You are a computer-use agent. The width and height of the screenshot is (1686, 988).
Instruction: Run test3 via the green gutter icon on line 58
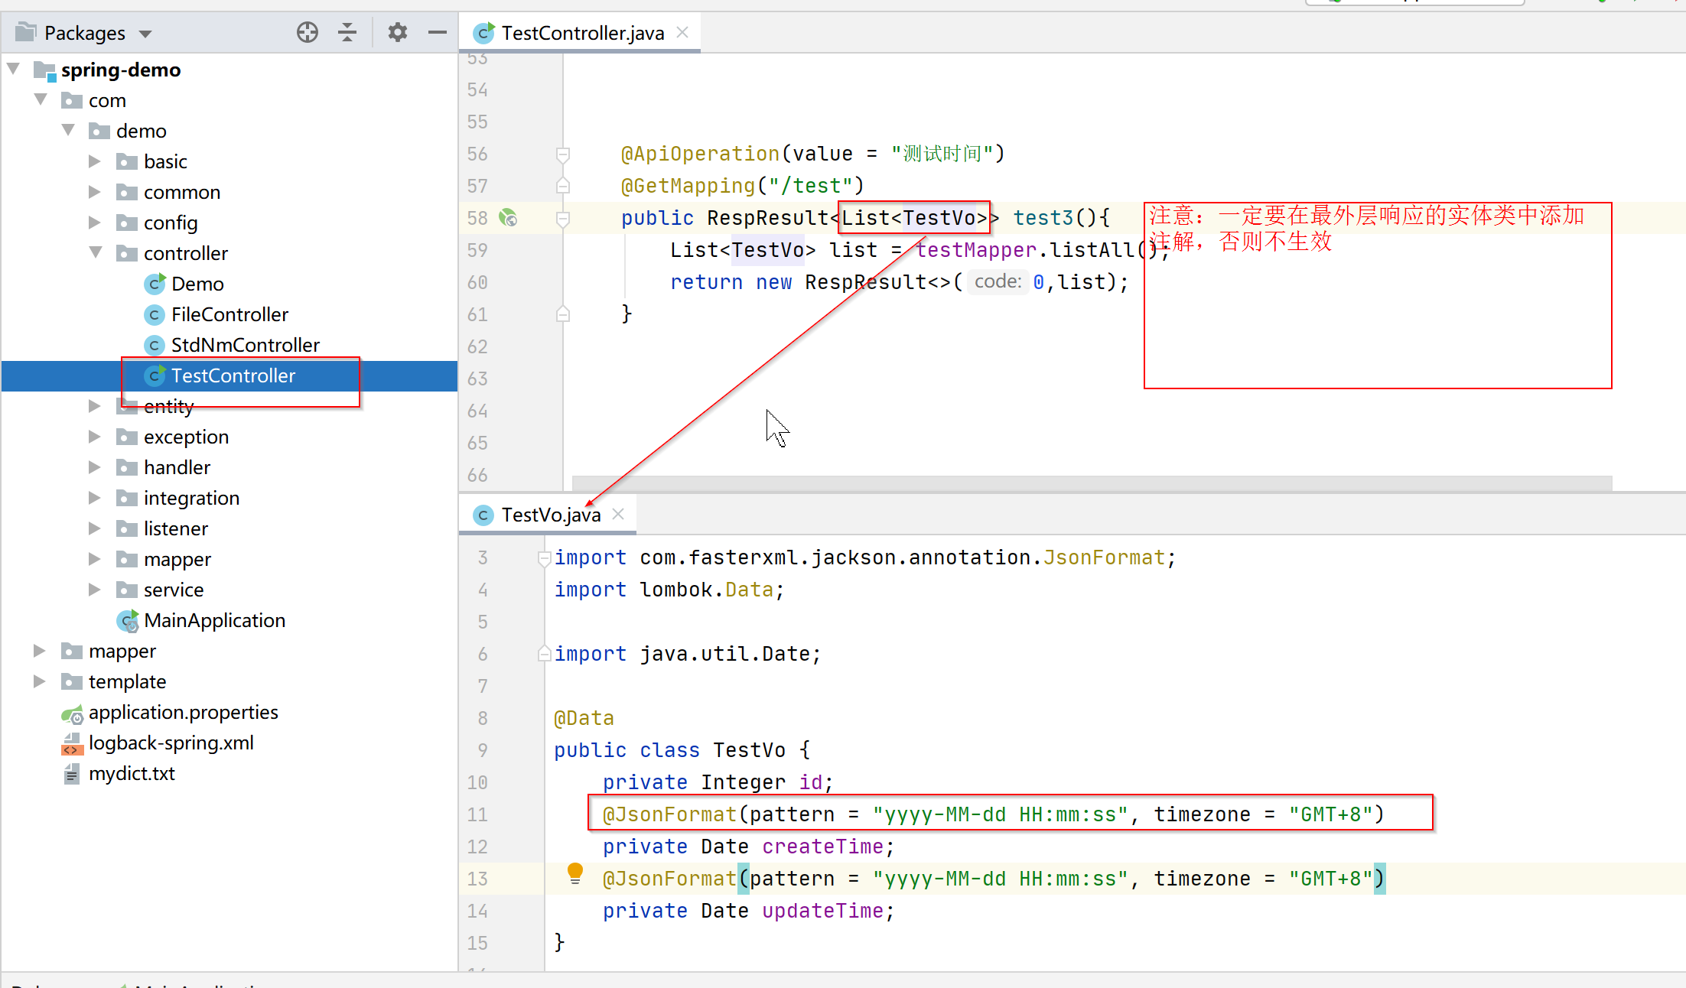click(x=507, y=218)
